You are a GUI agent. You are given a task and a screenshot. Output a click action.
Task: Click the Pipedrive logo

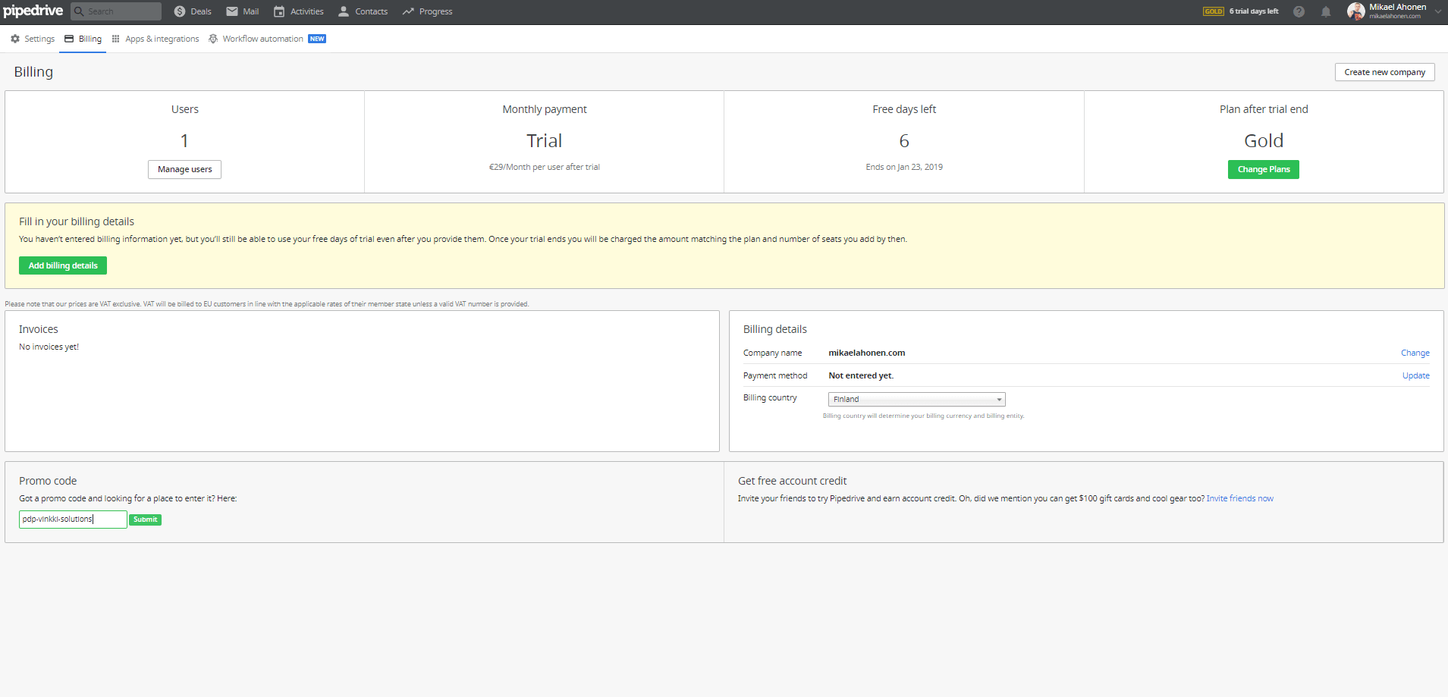[x=33, y=11]
